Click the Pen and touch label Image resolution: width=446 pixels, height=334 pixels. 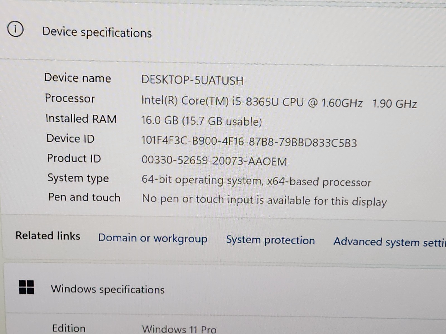(x=84, y=197)
